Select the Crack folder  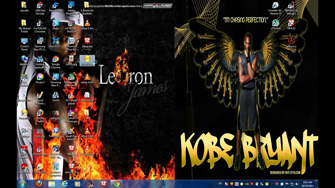coord(87,115)
